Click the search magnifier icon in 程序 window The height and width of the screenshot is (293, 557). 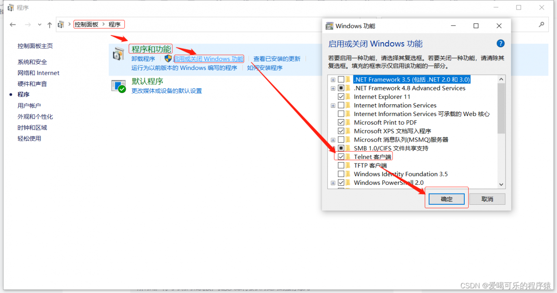[541, 24]
